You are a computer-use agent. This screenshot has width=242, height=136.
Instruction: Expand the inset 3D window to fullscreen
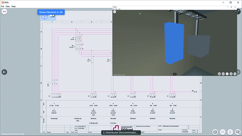[235, 12]
